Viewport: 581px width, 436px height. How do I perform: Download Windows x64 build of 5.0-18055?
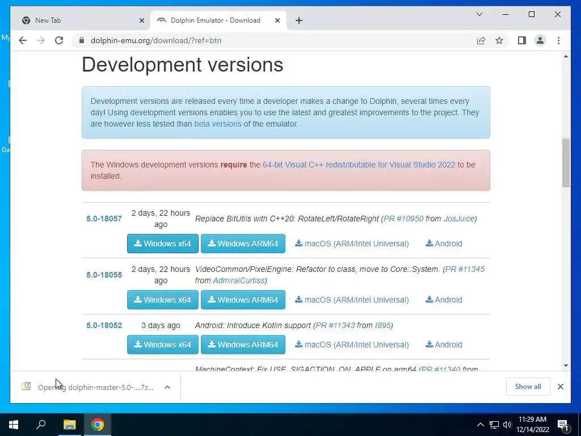pos(163,300)
